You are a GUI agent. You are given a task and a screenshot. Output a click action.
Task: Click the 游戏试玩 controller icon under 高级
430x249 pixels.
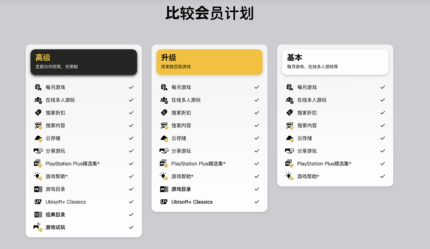click(38, 227)
